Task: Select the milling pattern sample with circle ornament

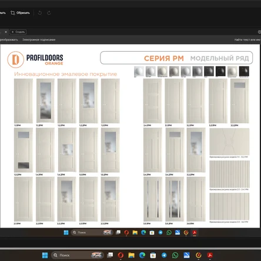Action: 229,142
